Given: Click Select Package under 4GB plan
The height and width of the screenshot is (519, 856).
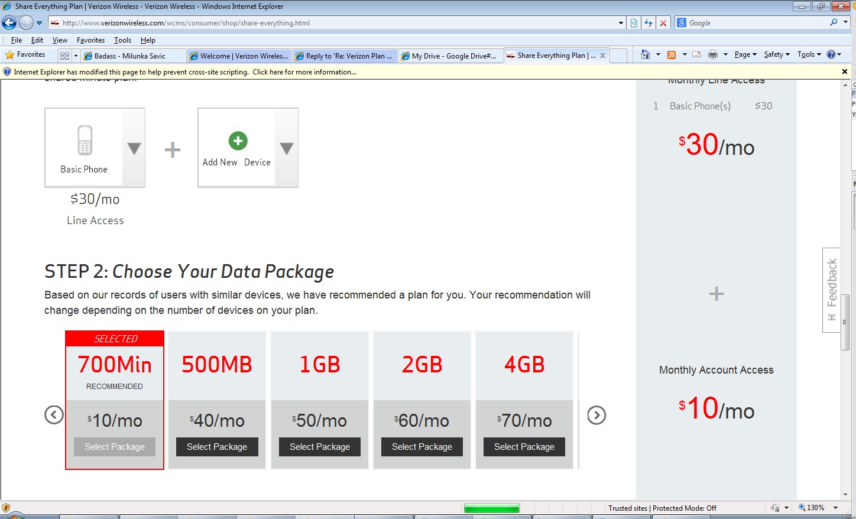Looking at the screenshot, I should pos(524,447).
